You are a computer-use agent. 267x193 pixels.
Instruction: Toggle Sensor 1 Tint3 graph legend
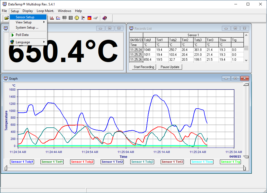(172, 162)
